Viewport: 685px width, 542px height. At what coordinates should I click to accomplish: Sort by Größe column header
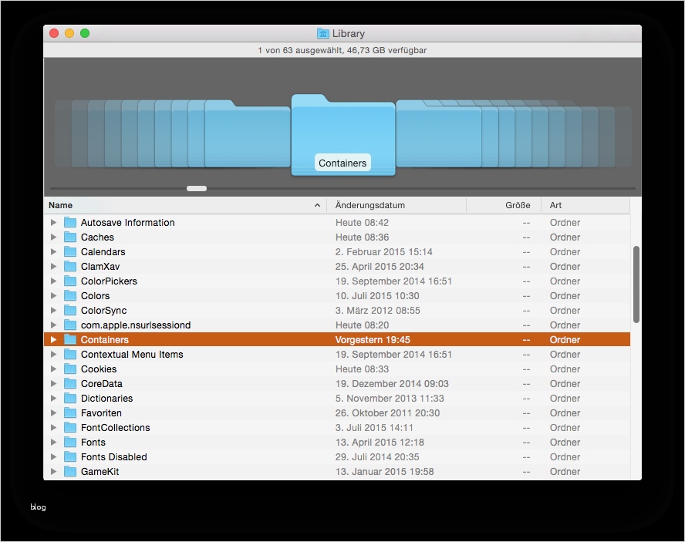point(504,205)
